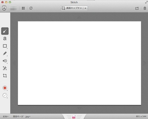Select the Pixelate blur tool
The height and width of the screenshot is (119, 148).
[5, 68]
